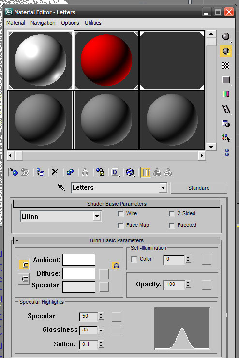Click the Ambient color swatch

pos(79,260)
